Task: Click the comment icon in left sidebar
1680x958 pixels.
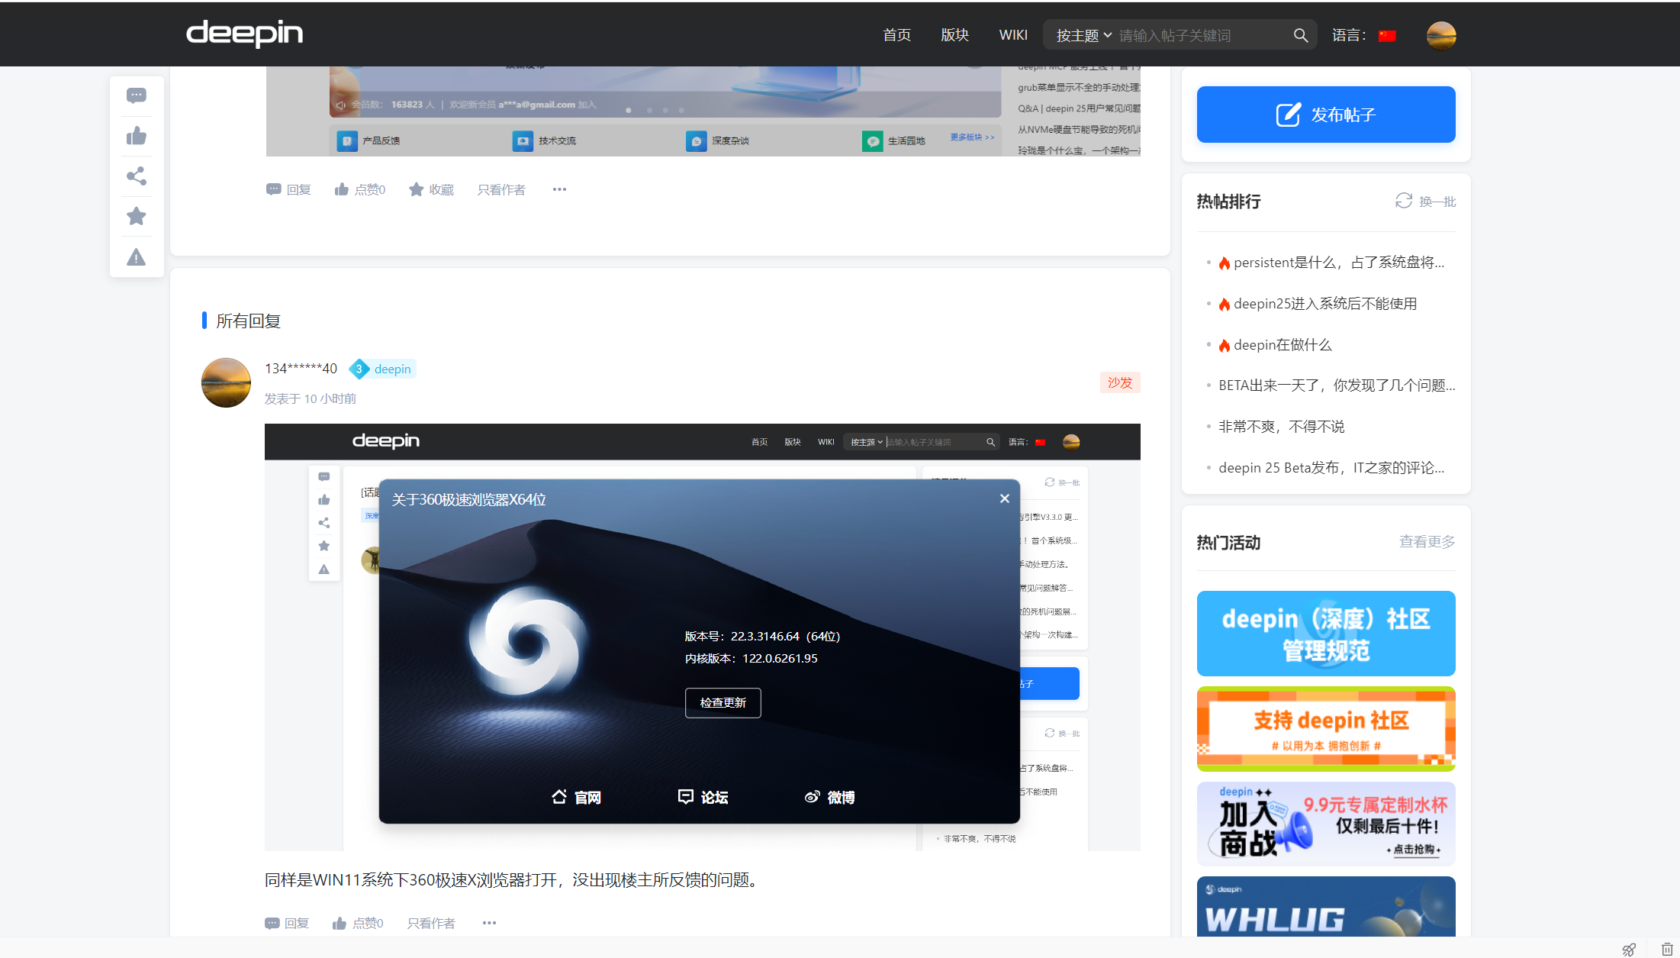Action: (137, 95)
